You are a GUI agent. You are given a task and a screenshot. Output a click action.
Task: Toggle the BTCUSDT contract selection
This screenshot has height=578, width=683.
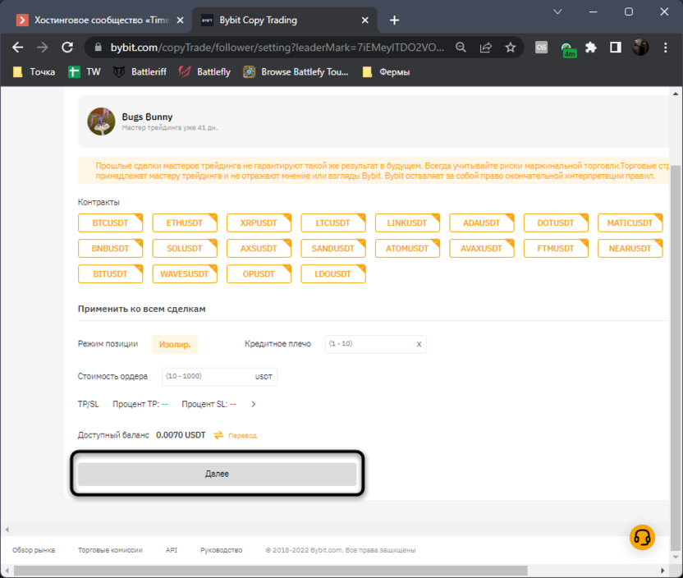[111, 222]
